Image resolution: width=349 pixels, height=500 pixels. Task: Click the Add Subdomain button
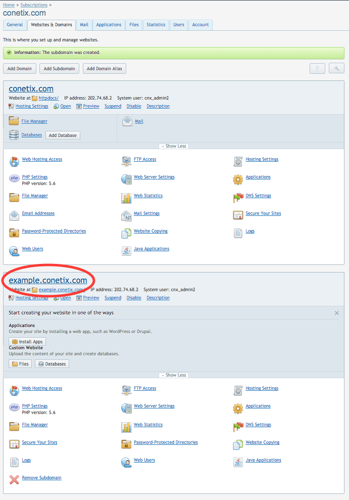pos(59,69)
